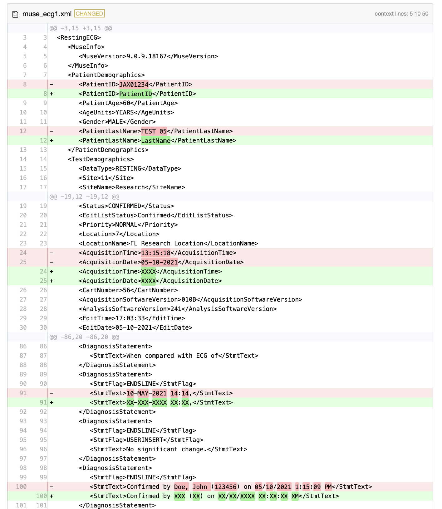This screenshot has height=509, width=442.
Task: Click the AgeUnits YEARS line
Action: point(126,112)
